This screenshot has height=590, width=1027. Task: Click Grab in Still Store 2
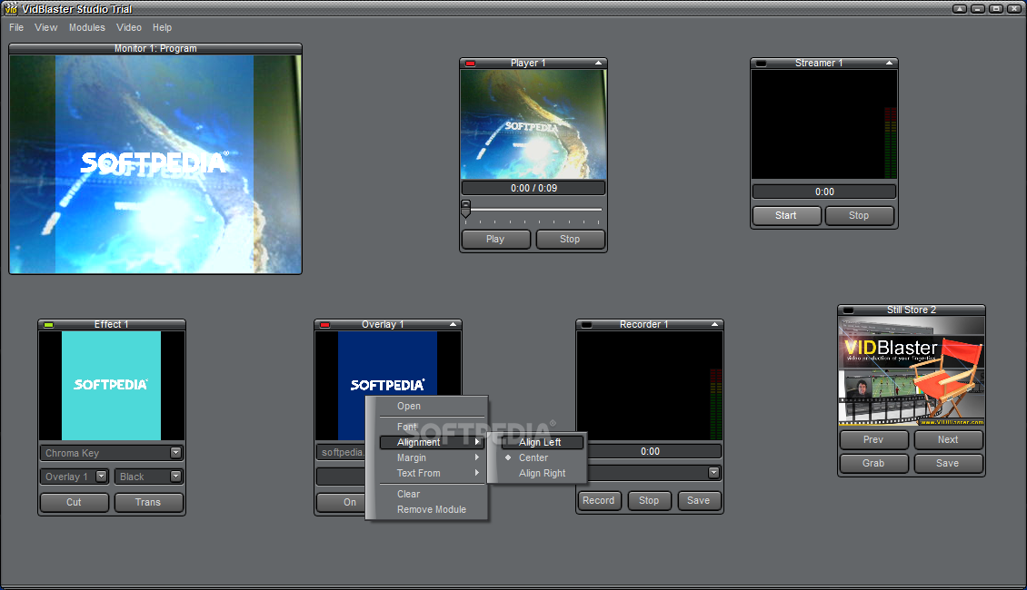point(873,463)
